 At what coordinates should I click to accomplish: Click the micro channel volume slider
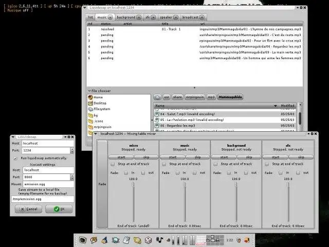coord(133,202)
